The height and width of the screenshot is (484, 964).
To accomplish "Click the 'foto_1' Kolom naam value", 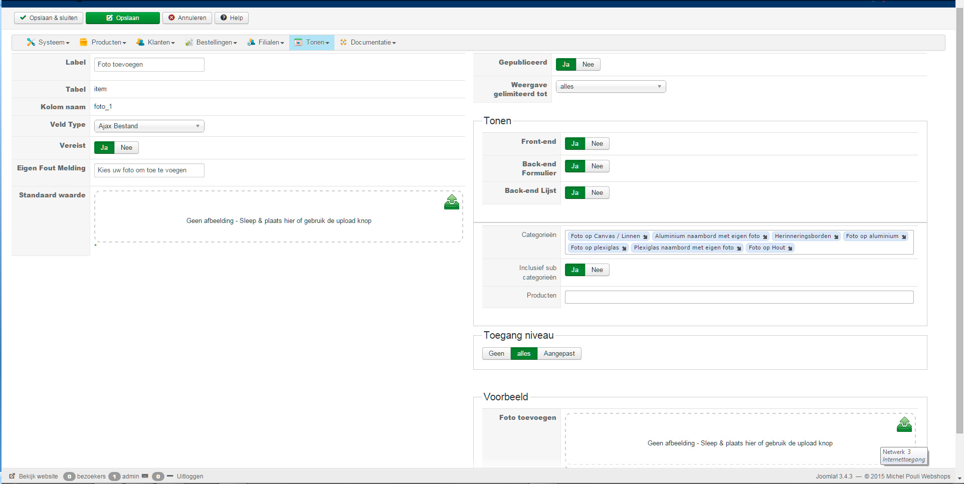I will click(x=103, y=106).
